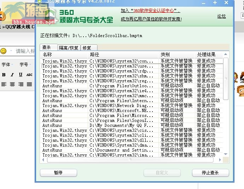Select row with path C:\WINDOWS\System32\dma...
Viewport: 244px width, 189px height.
pos(132,145)
